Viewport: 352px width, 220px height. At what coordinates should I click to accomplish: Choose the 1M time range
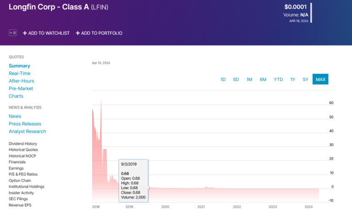point(249,79)
